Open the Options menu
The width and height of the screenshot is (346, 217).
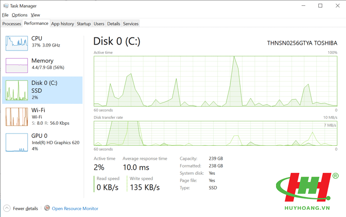tap(20, 15)
